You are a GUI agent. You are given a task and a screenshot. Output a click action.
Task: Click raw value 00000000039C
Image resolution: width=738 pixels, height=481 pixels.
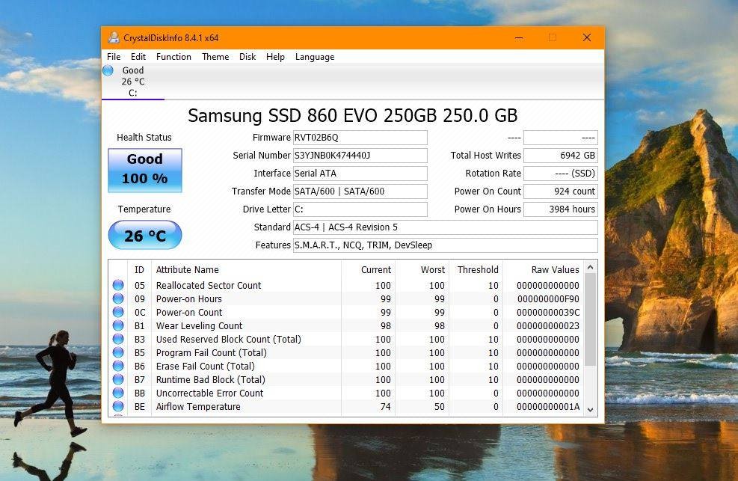click(548, 312)
